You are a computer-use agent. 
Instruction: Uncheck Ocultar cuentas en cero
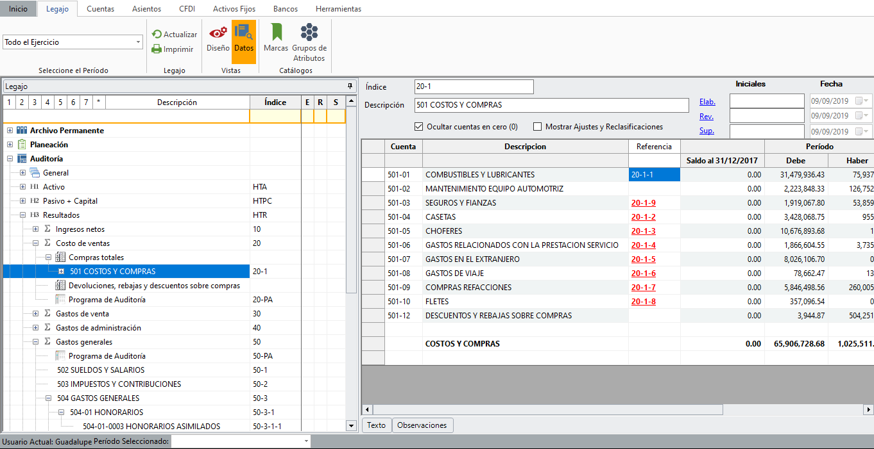point(419,127)
